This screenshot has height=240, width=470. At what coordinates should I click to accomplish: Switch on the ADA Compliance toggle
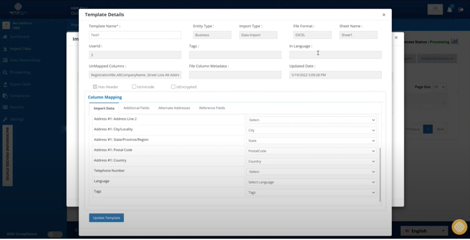pyautogui.click(x=55, y=234)
